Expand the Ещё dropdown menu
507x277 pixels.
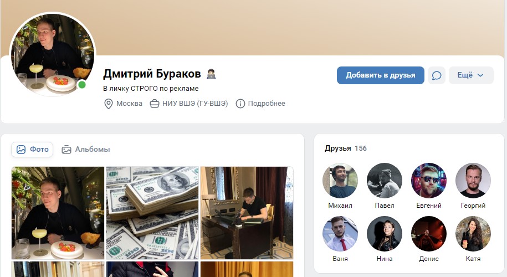coord(471,75)
